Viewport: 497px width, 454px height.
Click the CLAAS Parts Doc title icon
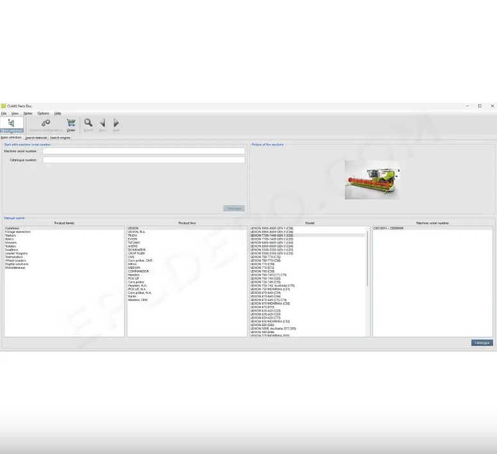coord(3,106)
